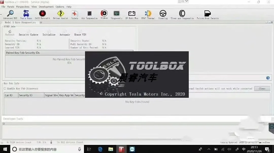Click the small icon beside Model X Keys Diagnostics
The image size is (274, 153).
(41, 22)
